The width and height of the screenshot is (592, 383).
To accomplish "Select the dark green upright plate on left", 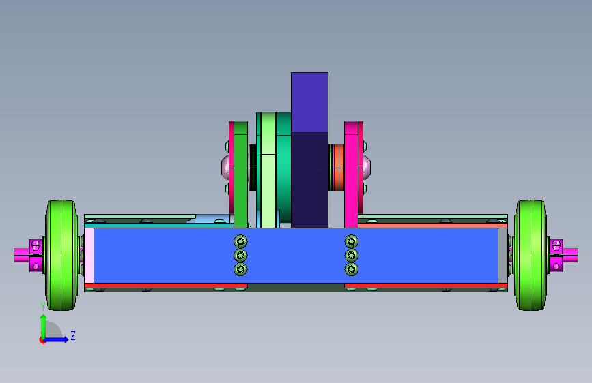I will (x=240, y=174).
